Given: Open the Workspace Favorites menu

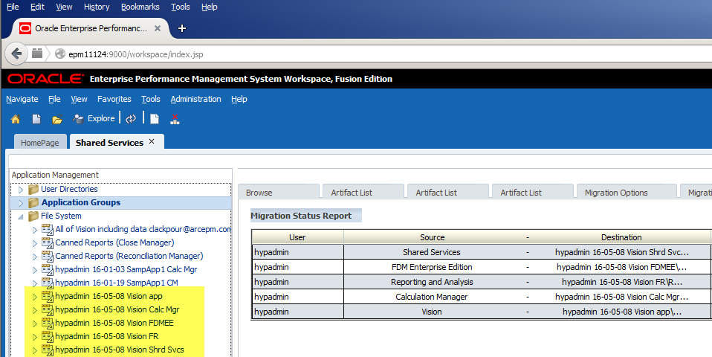Looking at the screenshot, I should click(x=114, y=99).
